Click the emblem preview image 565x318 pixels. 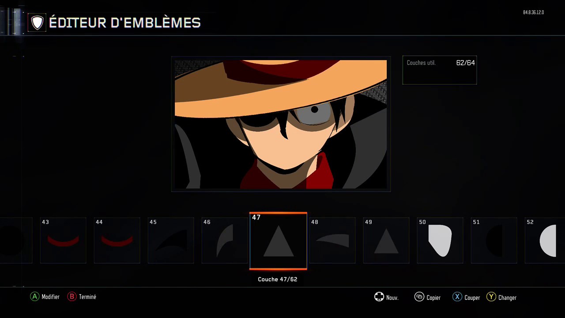click(281, 124)
